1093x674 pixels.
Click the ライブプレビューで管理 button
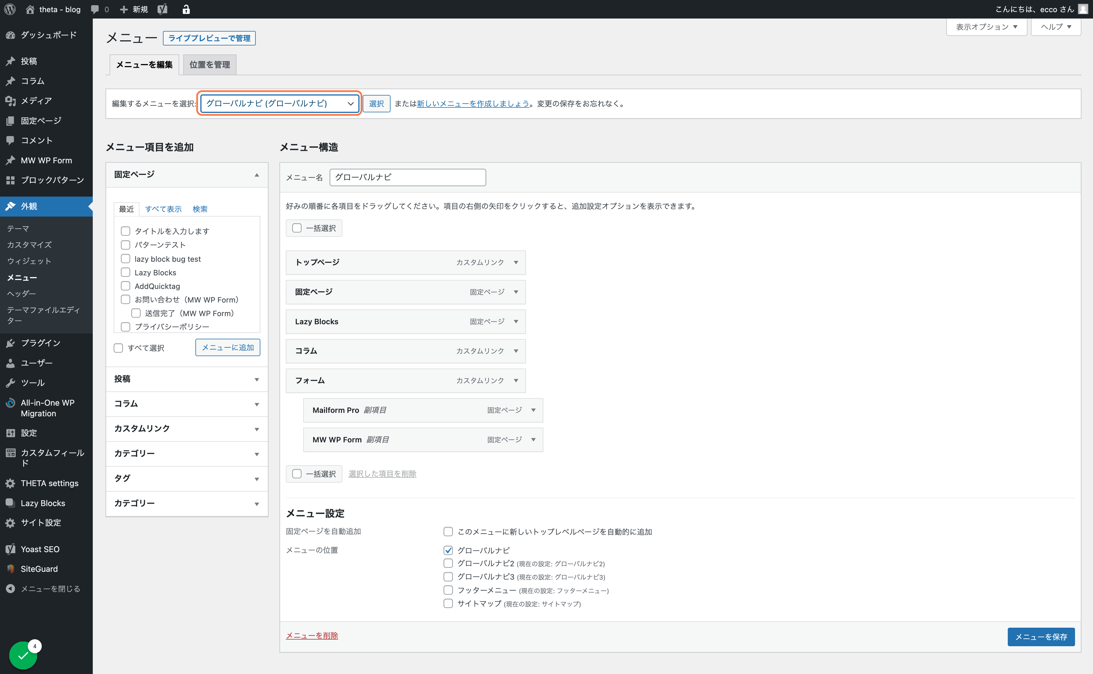point(209,38)
